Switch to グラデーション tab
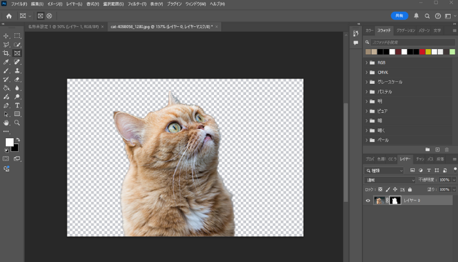 tap(406, 30)
